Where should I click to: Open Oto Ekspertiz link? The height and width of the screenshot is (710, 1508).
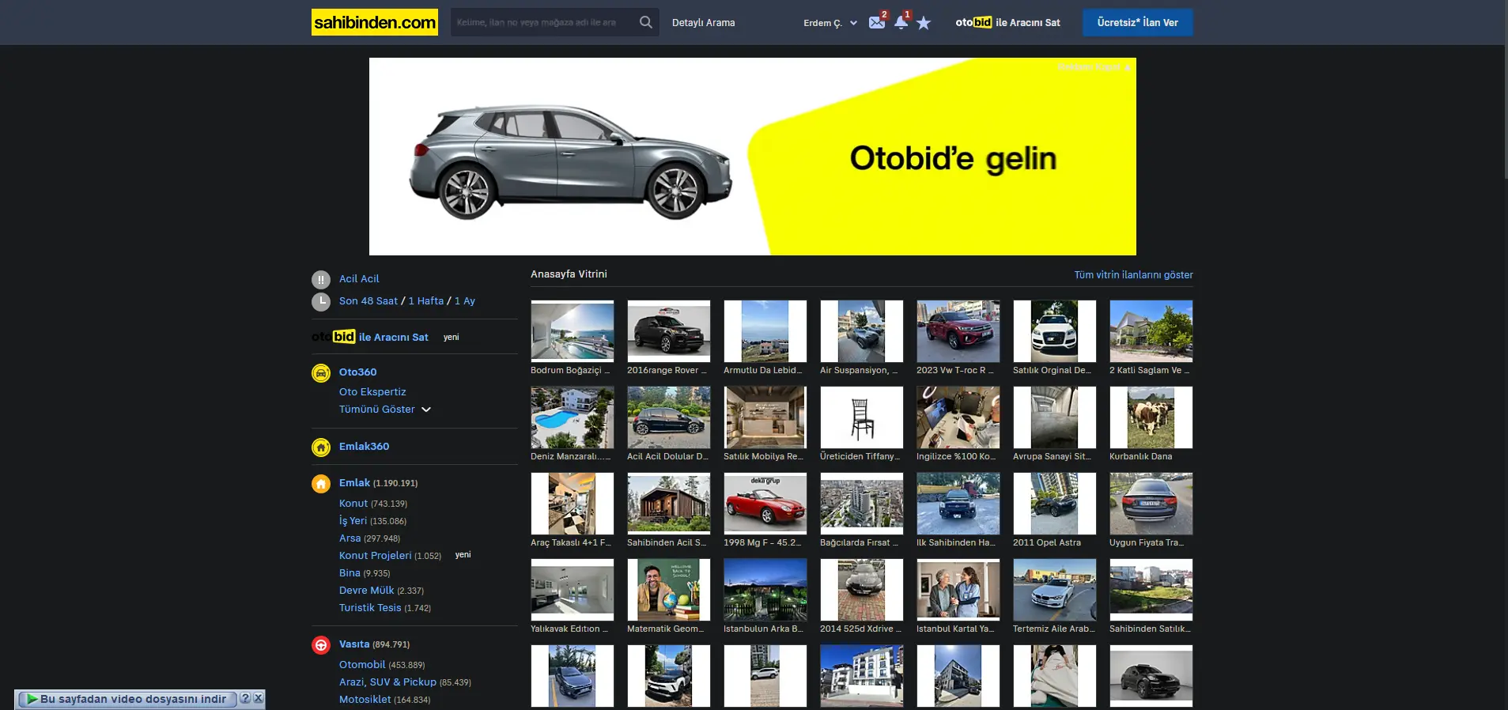(372, 392)
